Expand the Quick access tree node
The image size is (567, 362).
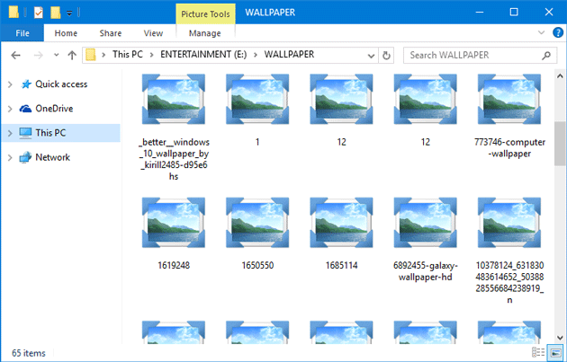click(x=10, y=84)
